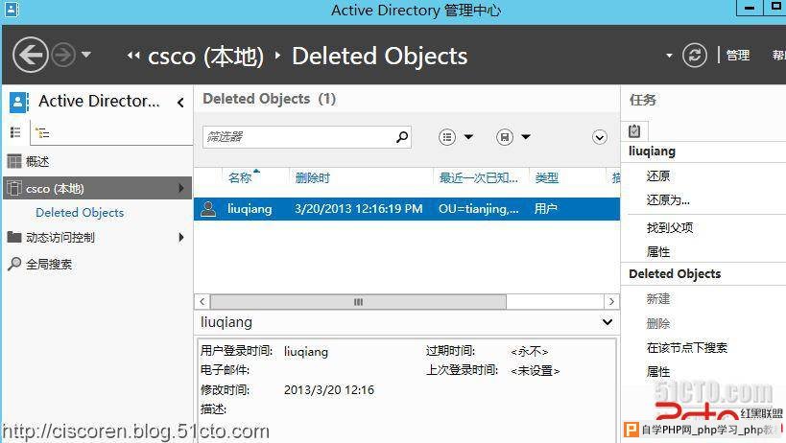Collapse the Active Directory navigation pane
This screenshot has width=786, height=443.
coord(181,103)
